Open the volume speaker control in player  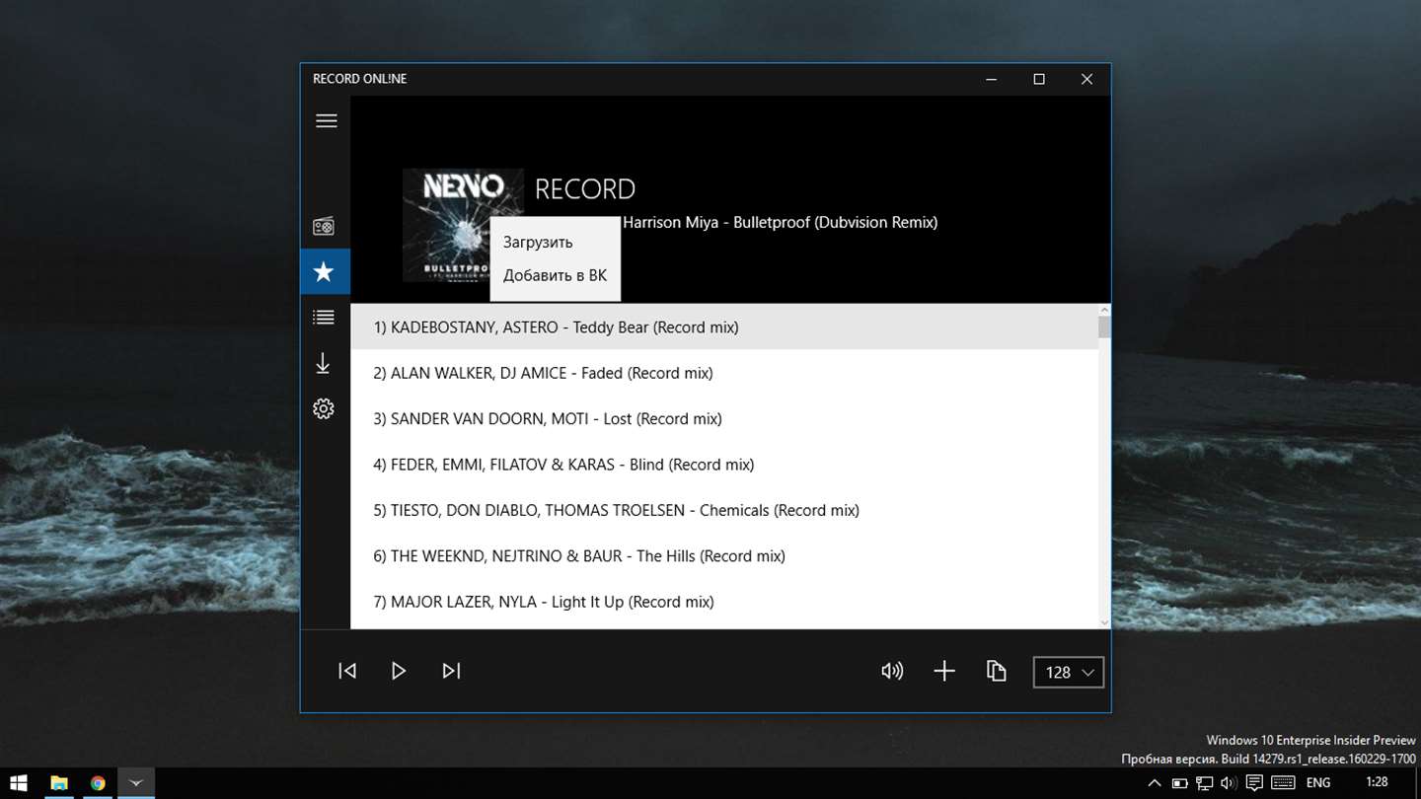click(892, 671)
